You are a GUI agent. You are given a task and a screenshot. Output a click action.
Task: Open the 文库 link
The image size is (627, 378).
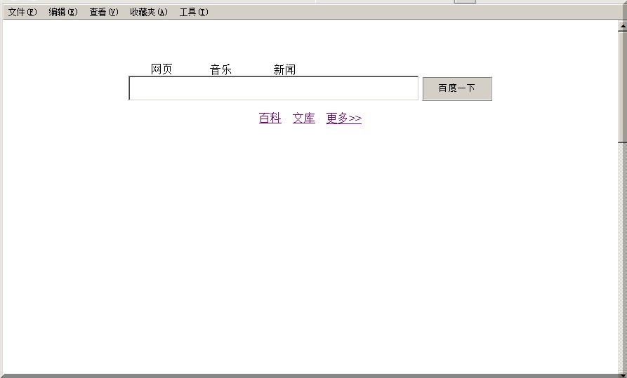(x=304, y=118)
